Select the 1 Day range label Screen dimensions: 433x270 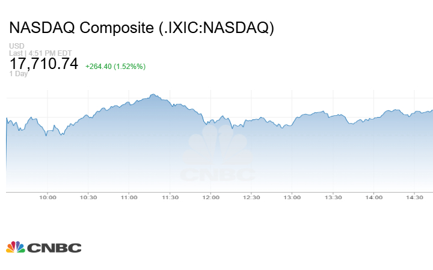(19, 74)
